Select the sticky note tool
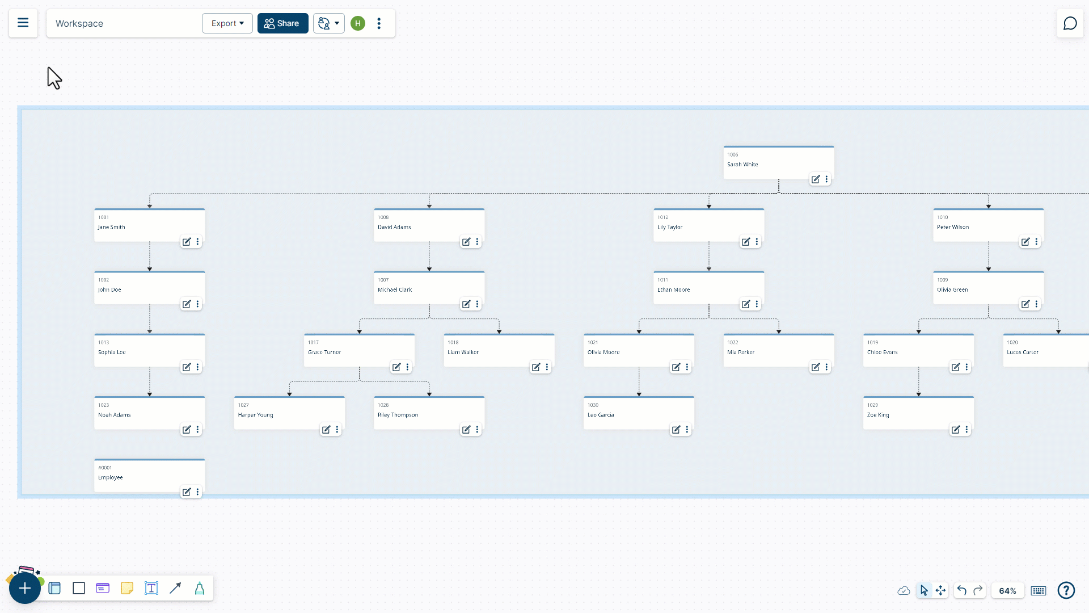Image resolution: width=1089 pixels, height=613 pixels. click(127, 588)
